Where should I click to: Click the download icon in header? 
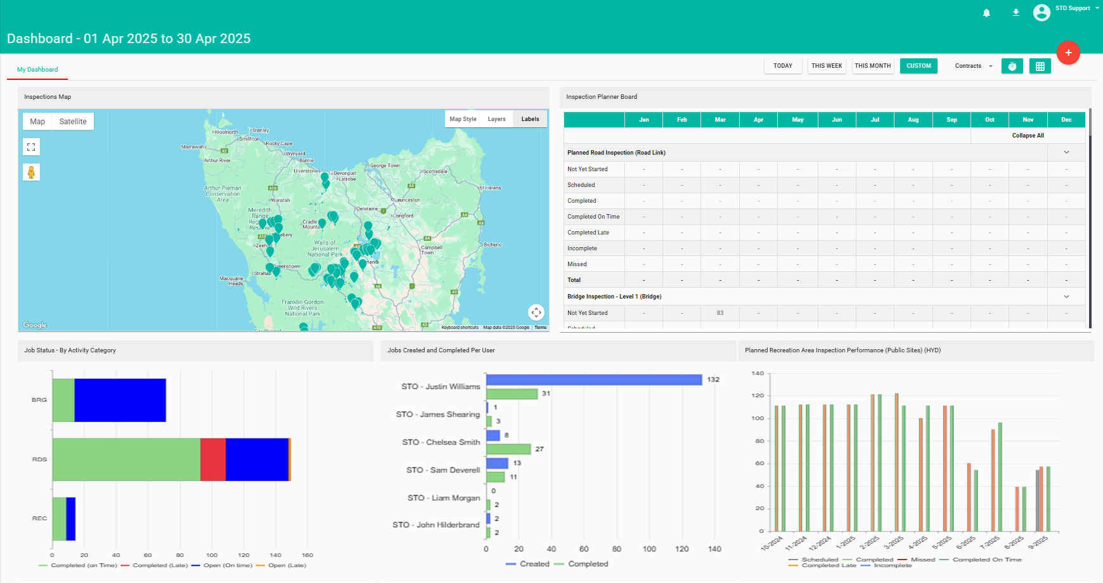(1016, 13)
